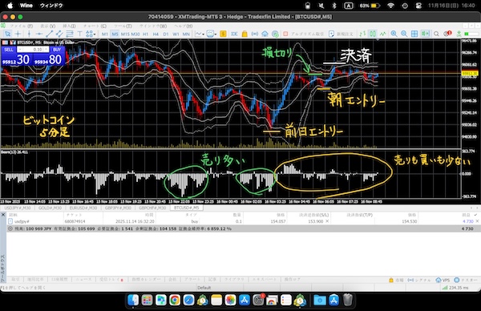The width and height of the screenshot is (481, 311).
Task: Zoom out on the chart
Action: [x=404, y=34]
